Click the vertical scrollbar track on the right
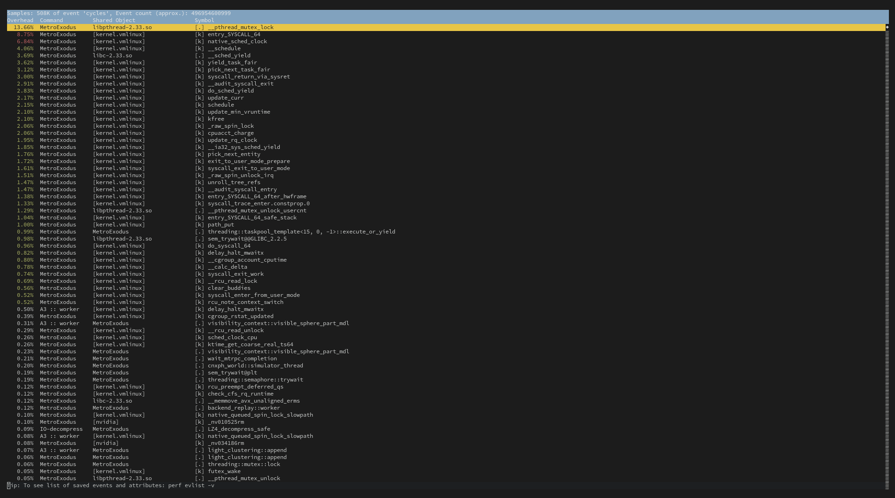Image resolution: width=895 pixels, height=498 pixels. click(x=887, y=254)
